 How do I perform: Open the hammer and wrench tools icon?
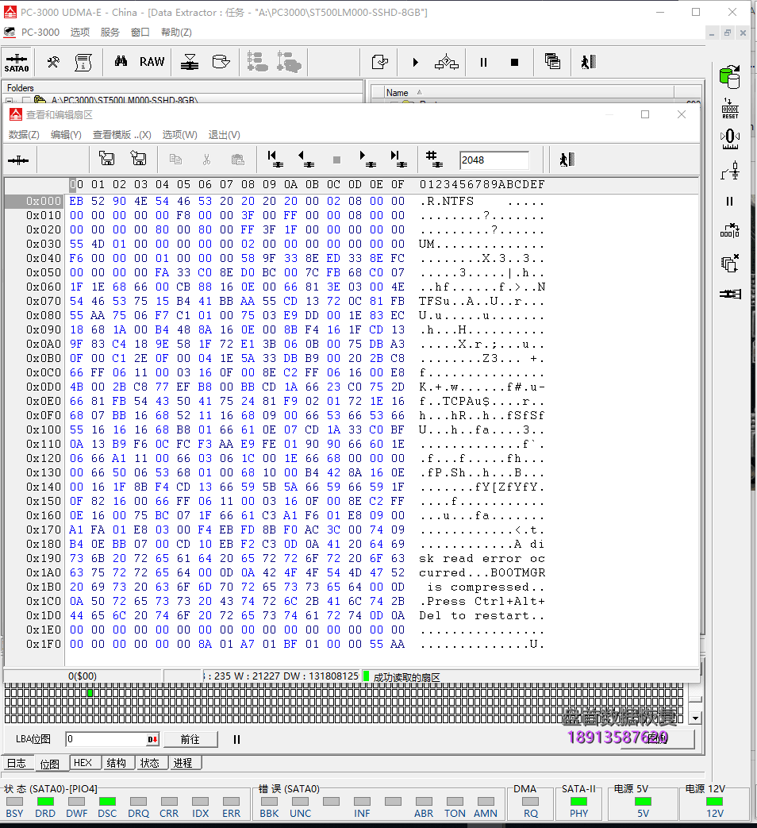pos(53,62)
